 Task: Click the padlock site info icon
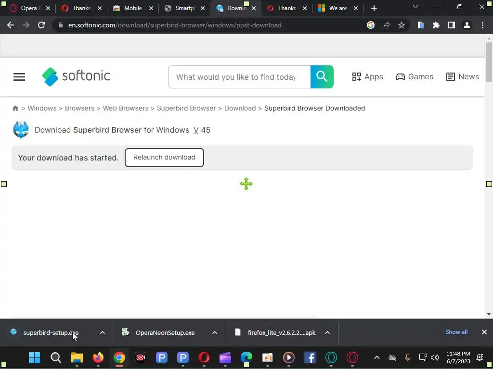60,25
